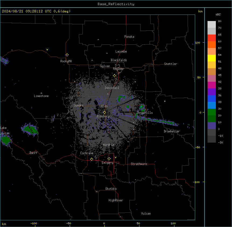
Task: Click the Stettler city label
Action: 171,64
